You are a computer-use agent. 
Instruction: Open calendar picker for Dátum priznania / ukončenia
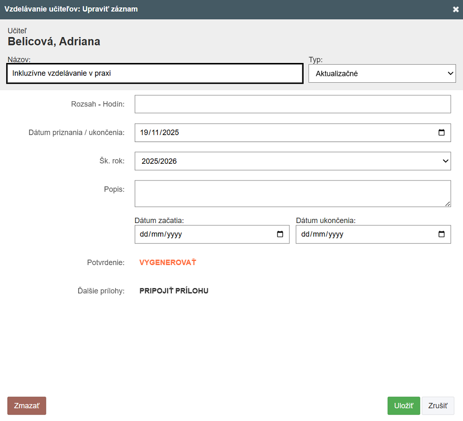(x=441, y=132)
